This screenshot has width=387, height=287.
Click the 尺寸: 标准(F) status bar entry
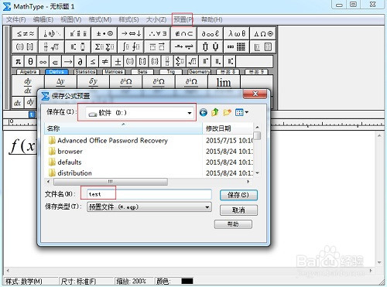(79, 281)
